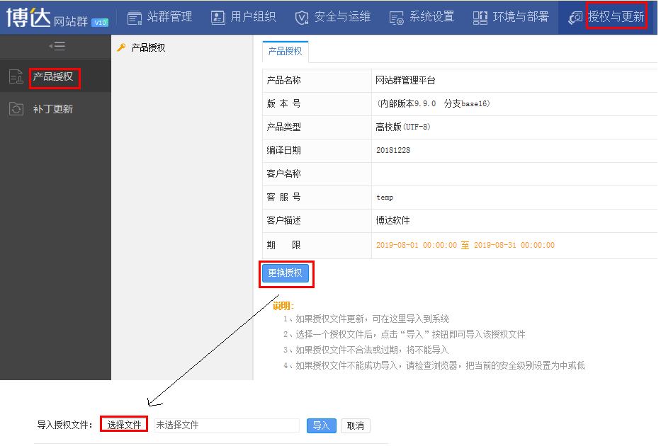Click the 选择文件 button
Screen dimensions: 661x446
click(124, 425)
